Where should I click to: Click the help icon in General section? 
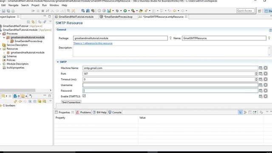270,30
